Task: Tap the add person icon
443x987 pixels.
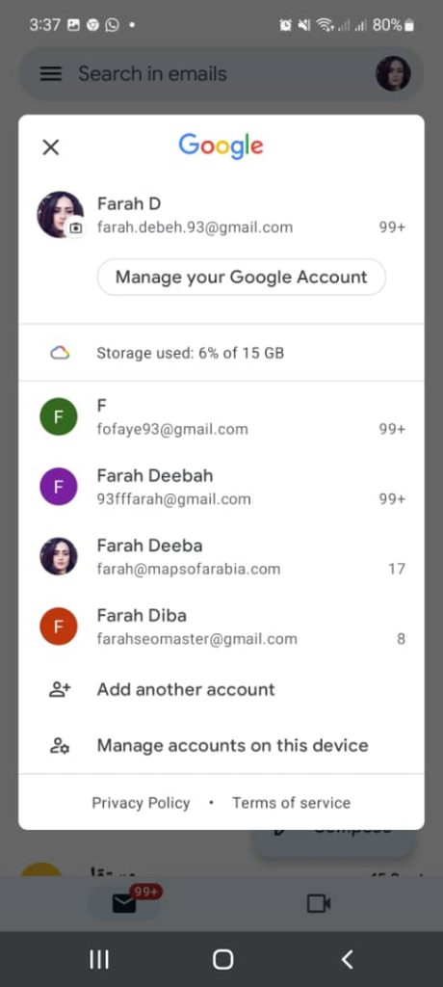Action: [x=60, y=689]
